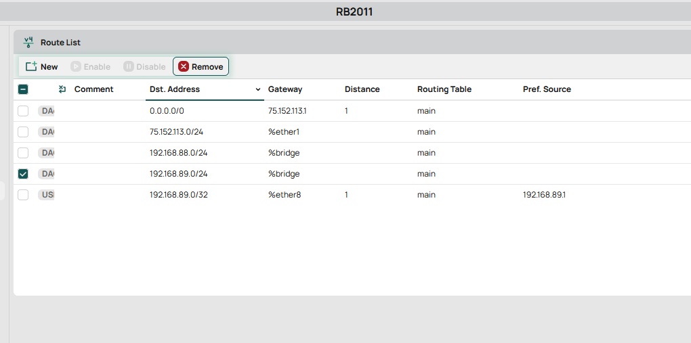691x343 pixels.
Task: Select the 75.152.113.0/24 destination cell
Action: 176,132
